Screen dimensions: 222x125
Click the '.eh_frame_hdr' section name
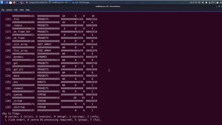click(21, 32)
